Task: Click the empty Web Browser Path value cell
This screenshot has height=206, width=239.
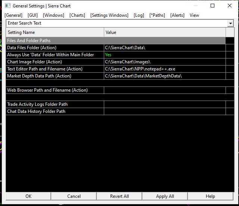Action: click(x=165, y=90)
